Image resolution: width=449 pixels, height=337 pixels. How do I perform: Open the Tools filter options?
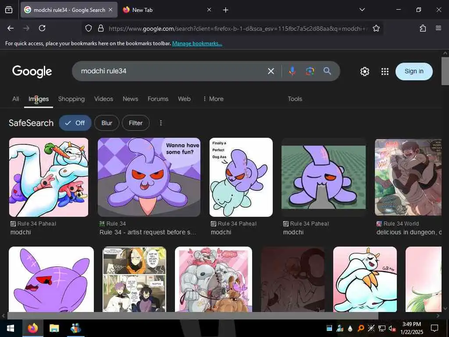coord(295,99)
